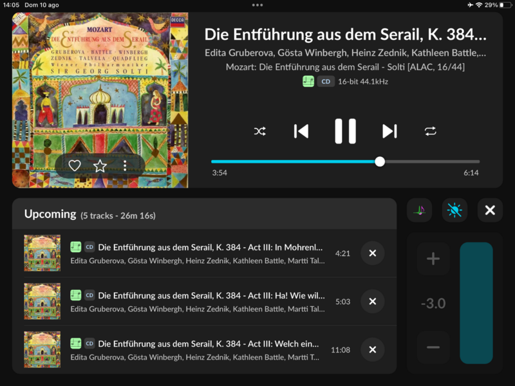Viewport: 515px width, 386px height.
Task: Click the green signal path icon beside CD badge
Action: click(x=308, y=82)
